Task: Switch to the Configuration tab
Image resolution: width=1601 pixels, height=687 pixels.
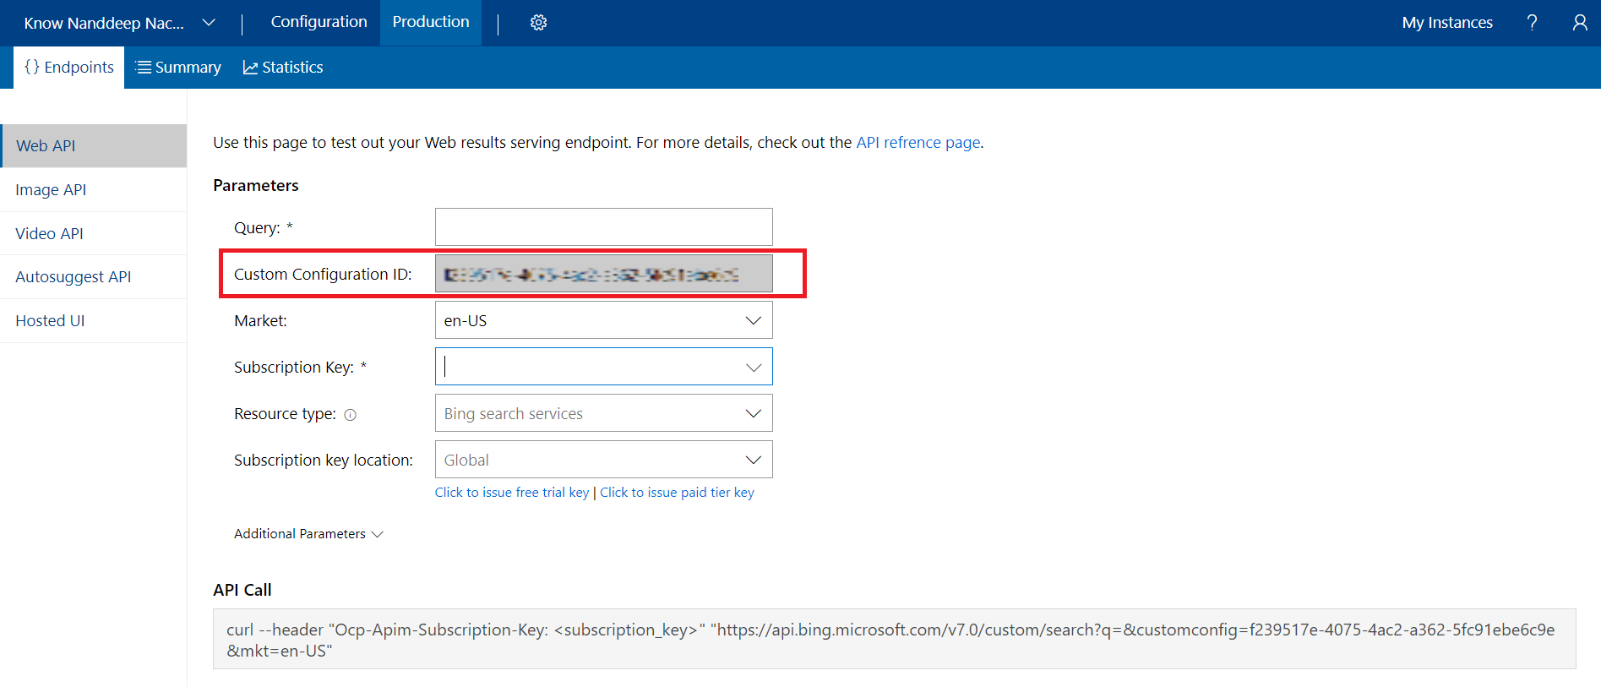Action: 319,22
